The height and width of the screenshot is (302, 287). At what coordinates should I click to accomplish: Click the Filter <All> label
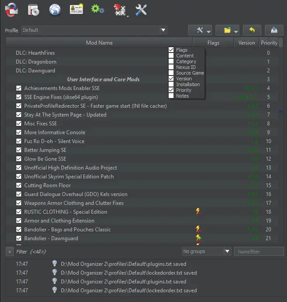pos(31,252)
